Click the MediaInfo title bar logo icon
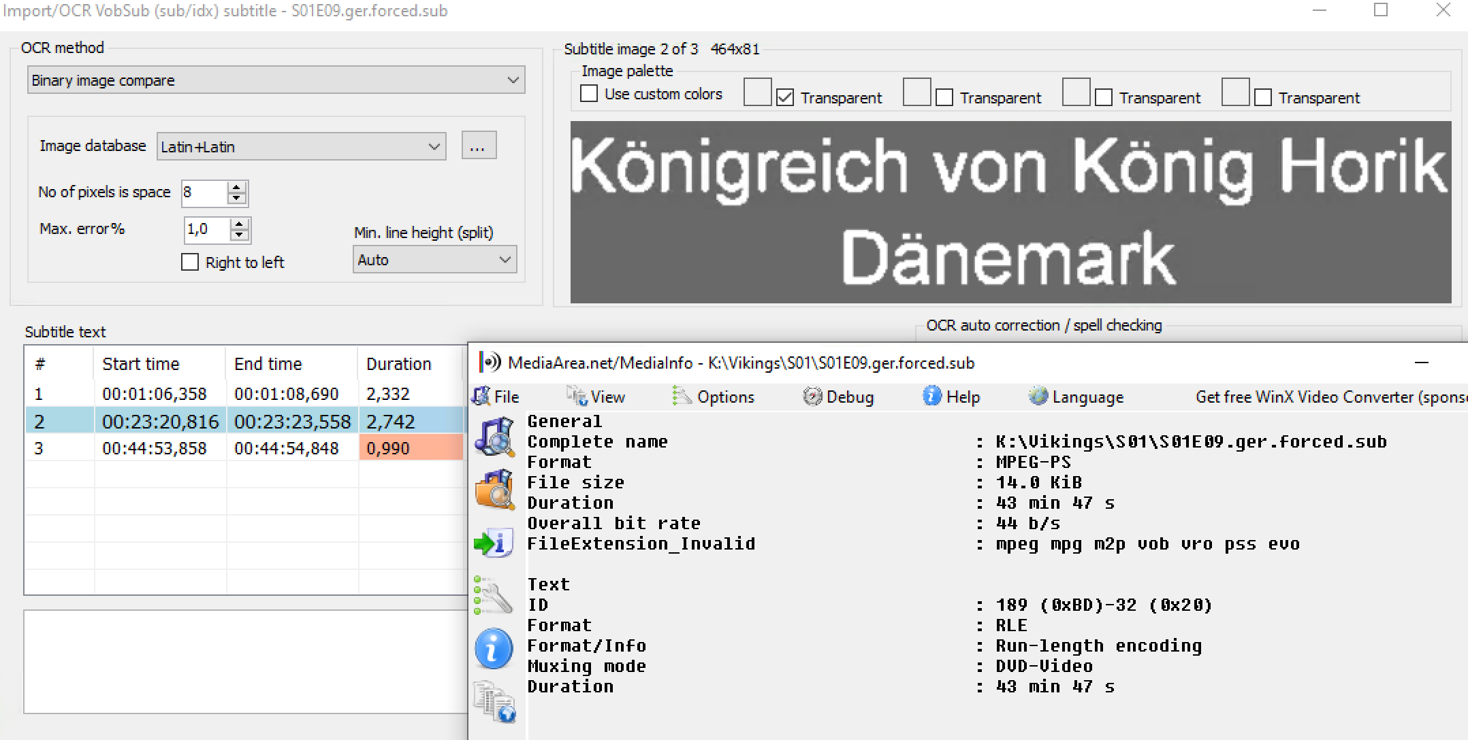This screenshot has height=740, width=1468. (x=490, y=363)
